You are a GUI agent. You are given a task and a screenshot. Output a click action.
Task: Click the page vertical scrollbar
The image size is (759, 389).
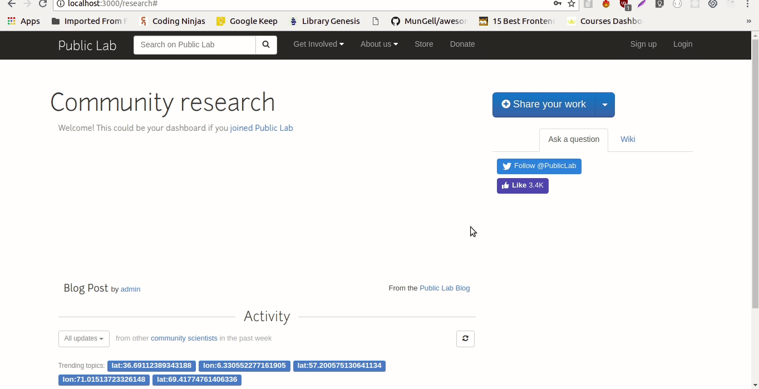point(755,173)
